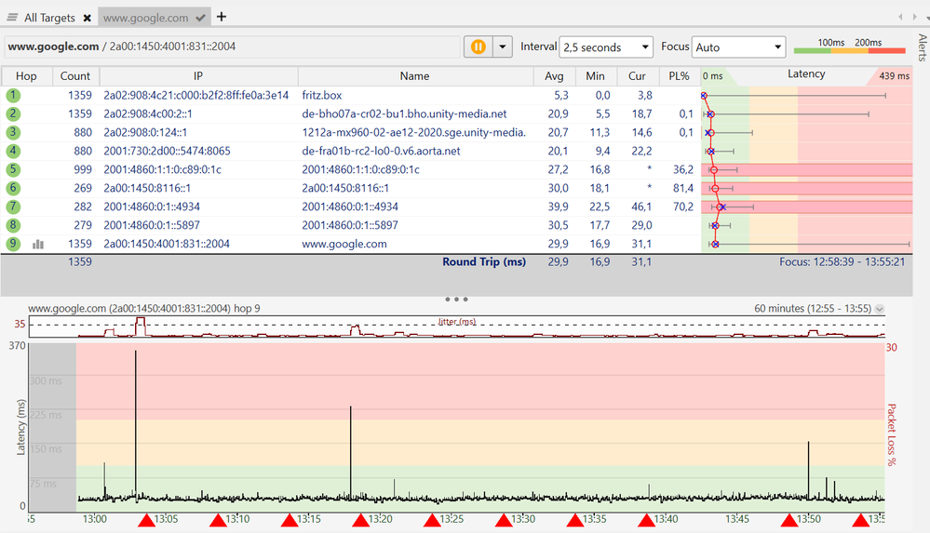Select hop 8 green circle icon
This screenshot has height=533, width=930.
pyautogui.click(x=13, y=225)
